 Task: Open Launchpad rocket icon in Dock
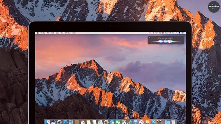point(59,122)
